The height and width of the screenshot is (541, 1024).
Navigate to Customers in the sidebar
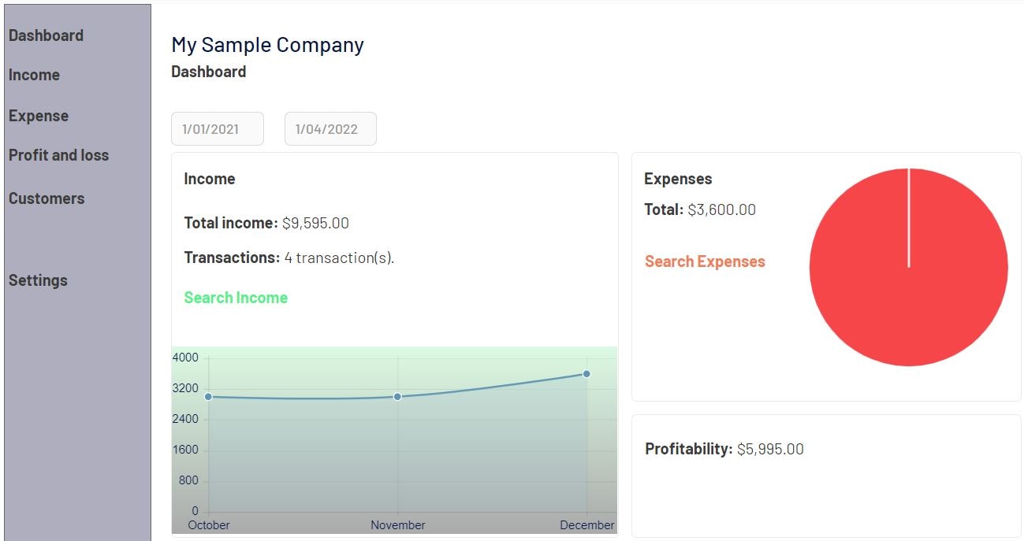point(47,198)
